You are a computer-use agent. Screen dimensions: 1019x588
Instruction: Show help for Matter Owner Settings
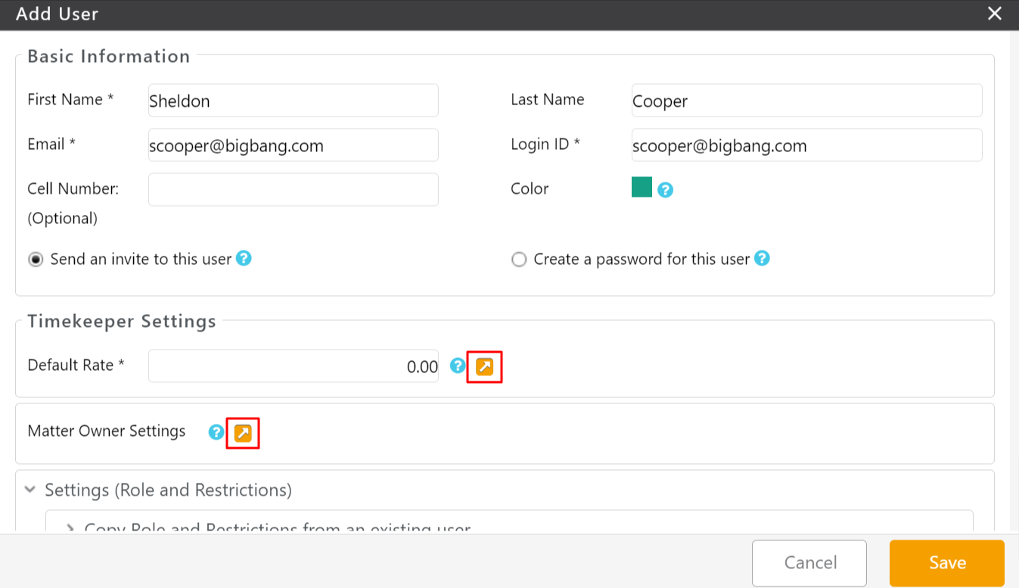click(216, 432)
